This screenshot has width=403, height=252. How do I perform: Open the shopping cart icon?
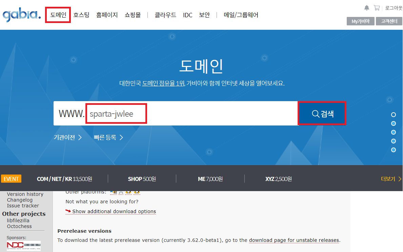pos(377,8)
